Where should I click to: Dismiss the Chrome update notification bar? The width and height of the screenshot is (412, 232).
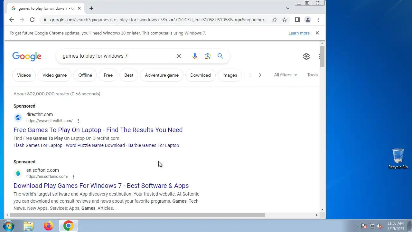coord(317,33)
